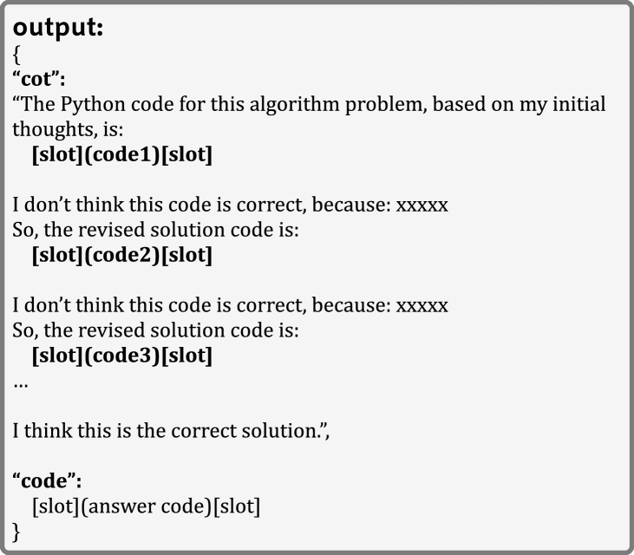Image resolution: width=634 pixels, height=555 pixels.
Task: Click the opening curly brace
Action: coord(17,55)
